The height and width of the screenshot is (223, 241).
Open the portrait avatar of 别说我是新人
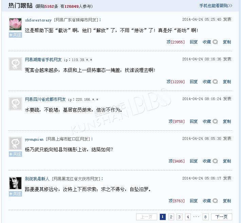[x=15, y=183]
